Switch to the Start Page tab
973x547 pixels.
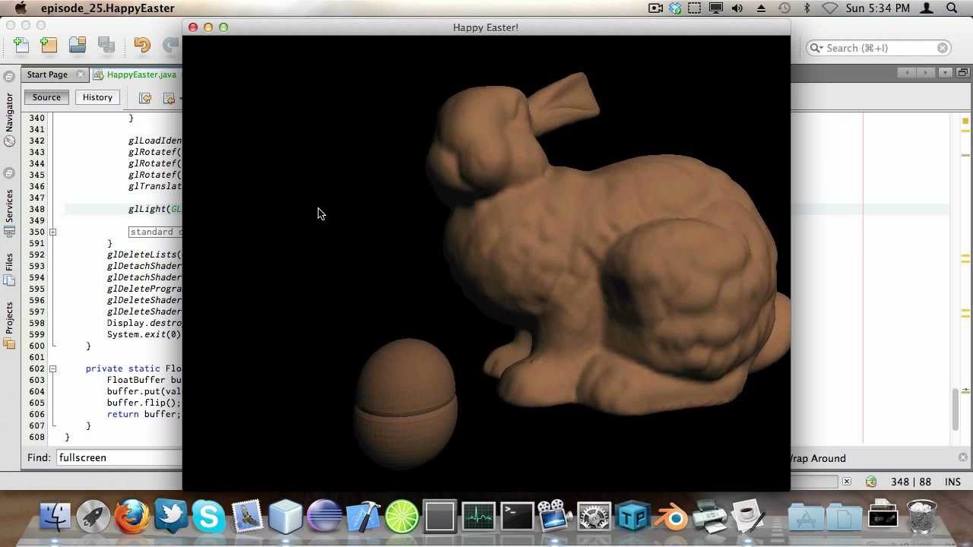click(47, 74)
